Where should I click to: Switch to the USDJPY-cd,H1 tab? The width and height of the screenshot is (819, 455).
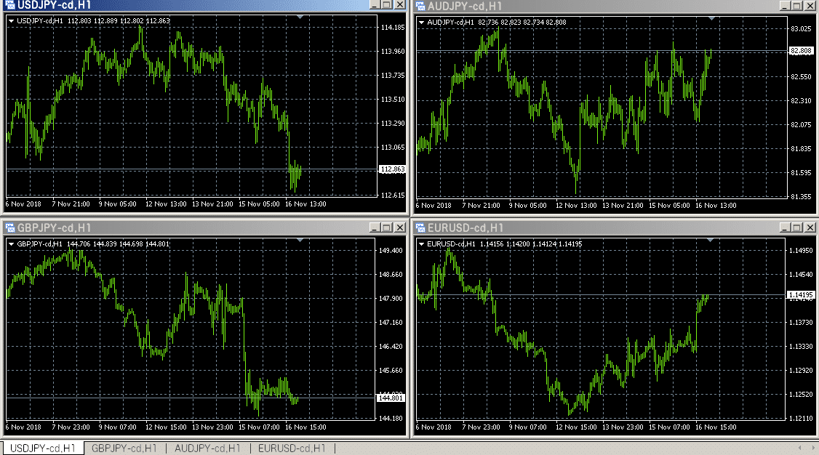click(43, 448)
